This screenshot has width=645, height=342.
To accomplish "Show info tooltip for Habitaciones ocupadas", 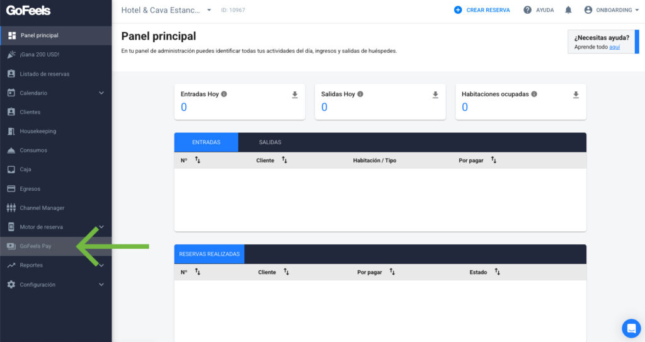I will pyautogui.click(x=534, y=94).
